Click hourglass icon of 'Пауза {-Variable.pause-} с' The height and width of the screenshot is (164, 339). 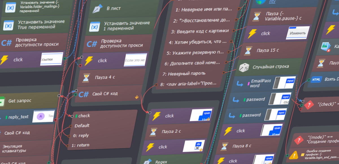pos(257,16)
